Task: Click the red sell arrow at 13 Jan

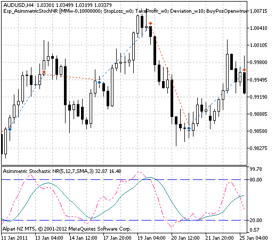Action: pos(44,72)
